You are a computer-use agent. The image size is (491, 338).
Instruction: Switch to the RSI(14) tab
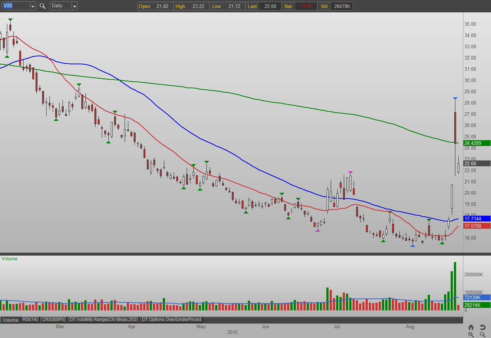(x=30, y=319)
